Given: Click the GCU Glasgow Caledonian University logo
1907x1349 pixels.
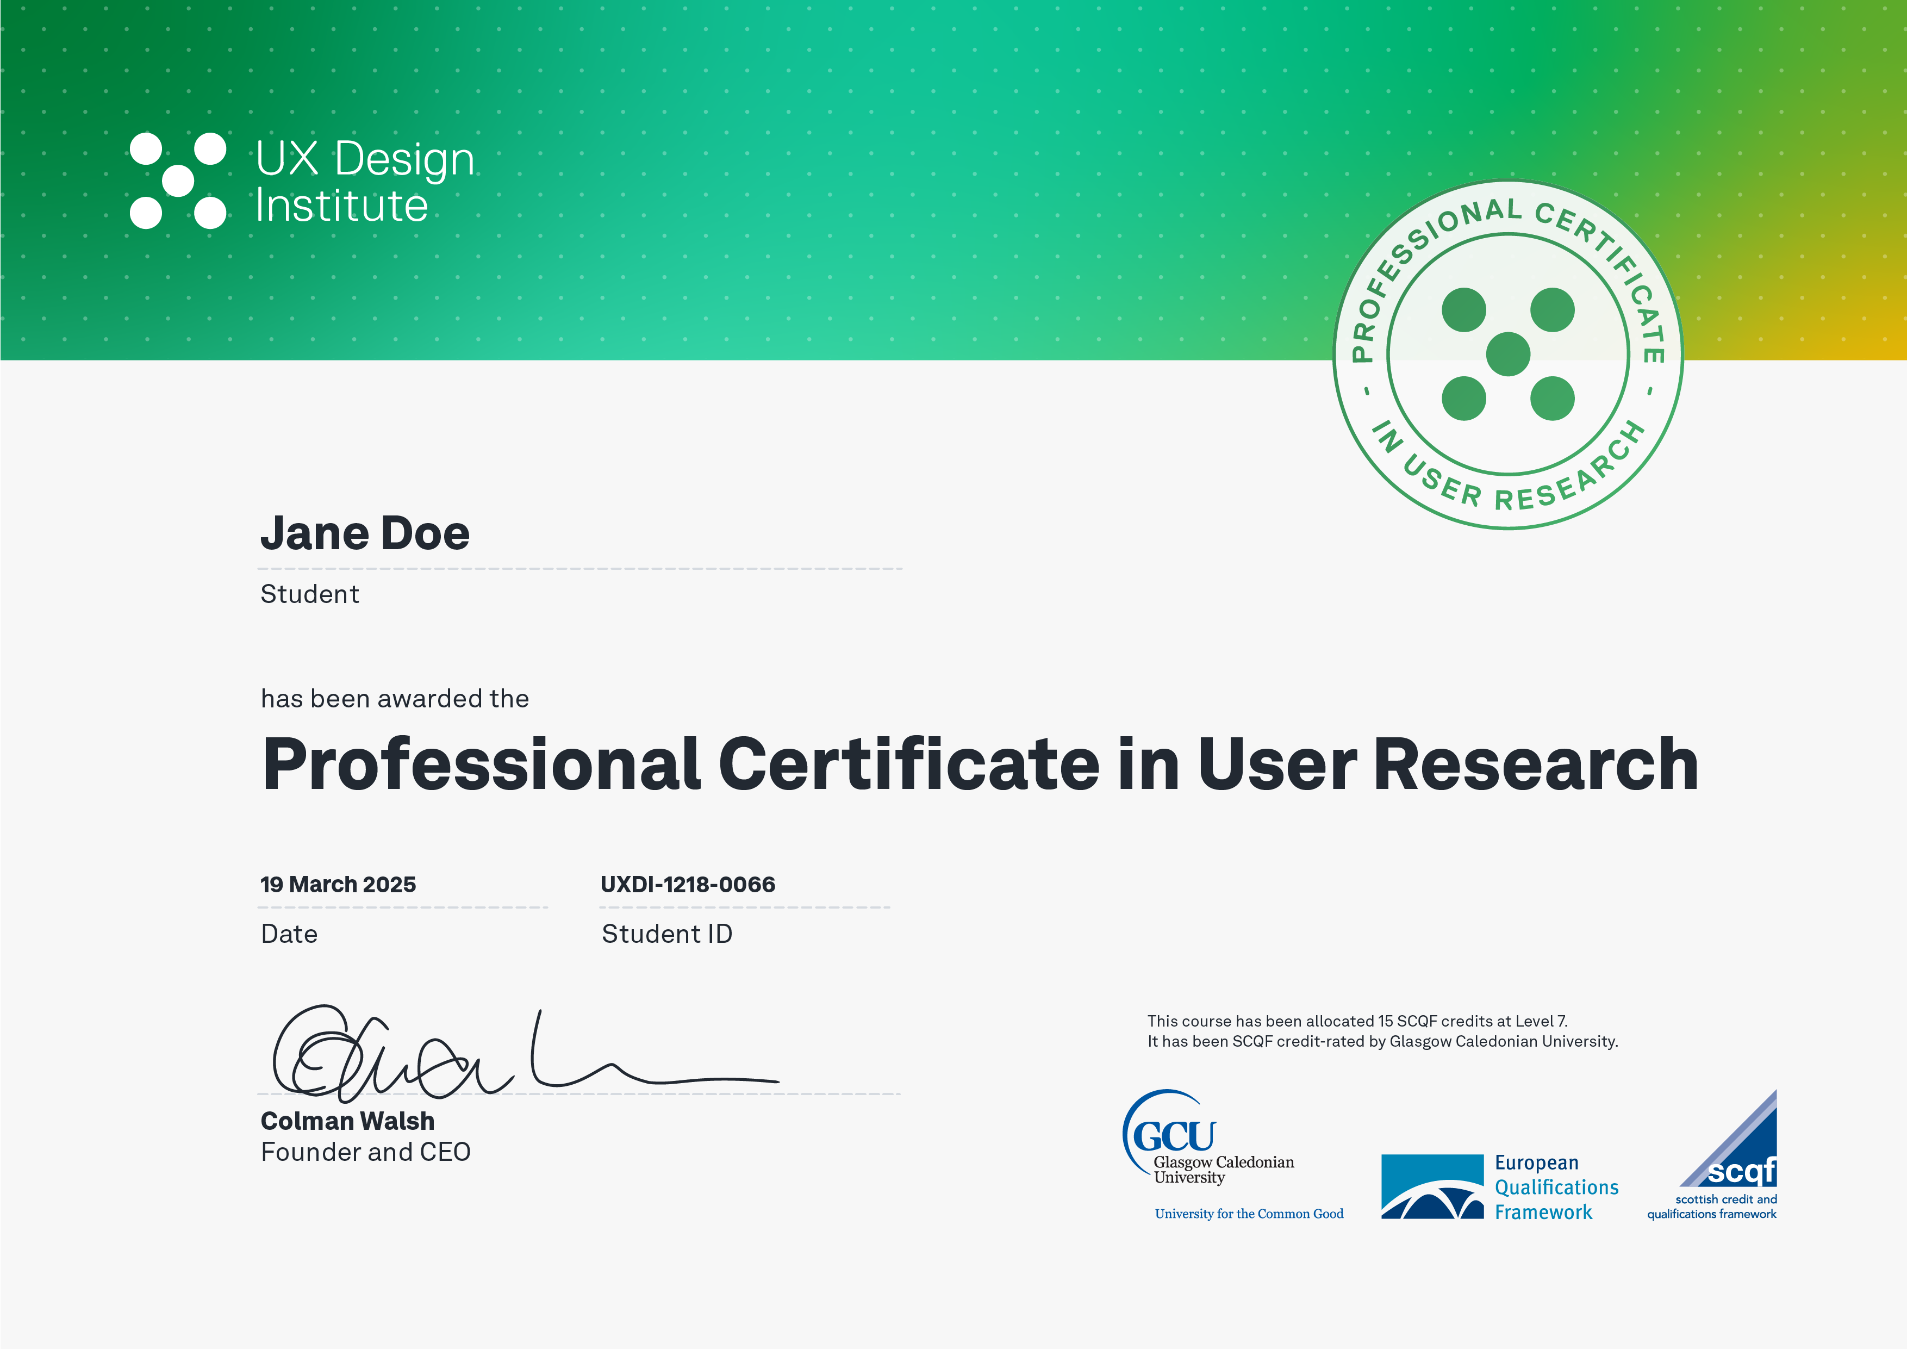Looking at the screenshot, I should [x=1208, y=1137].
